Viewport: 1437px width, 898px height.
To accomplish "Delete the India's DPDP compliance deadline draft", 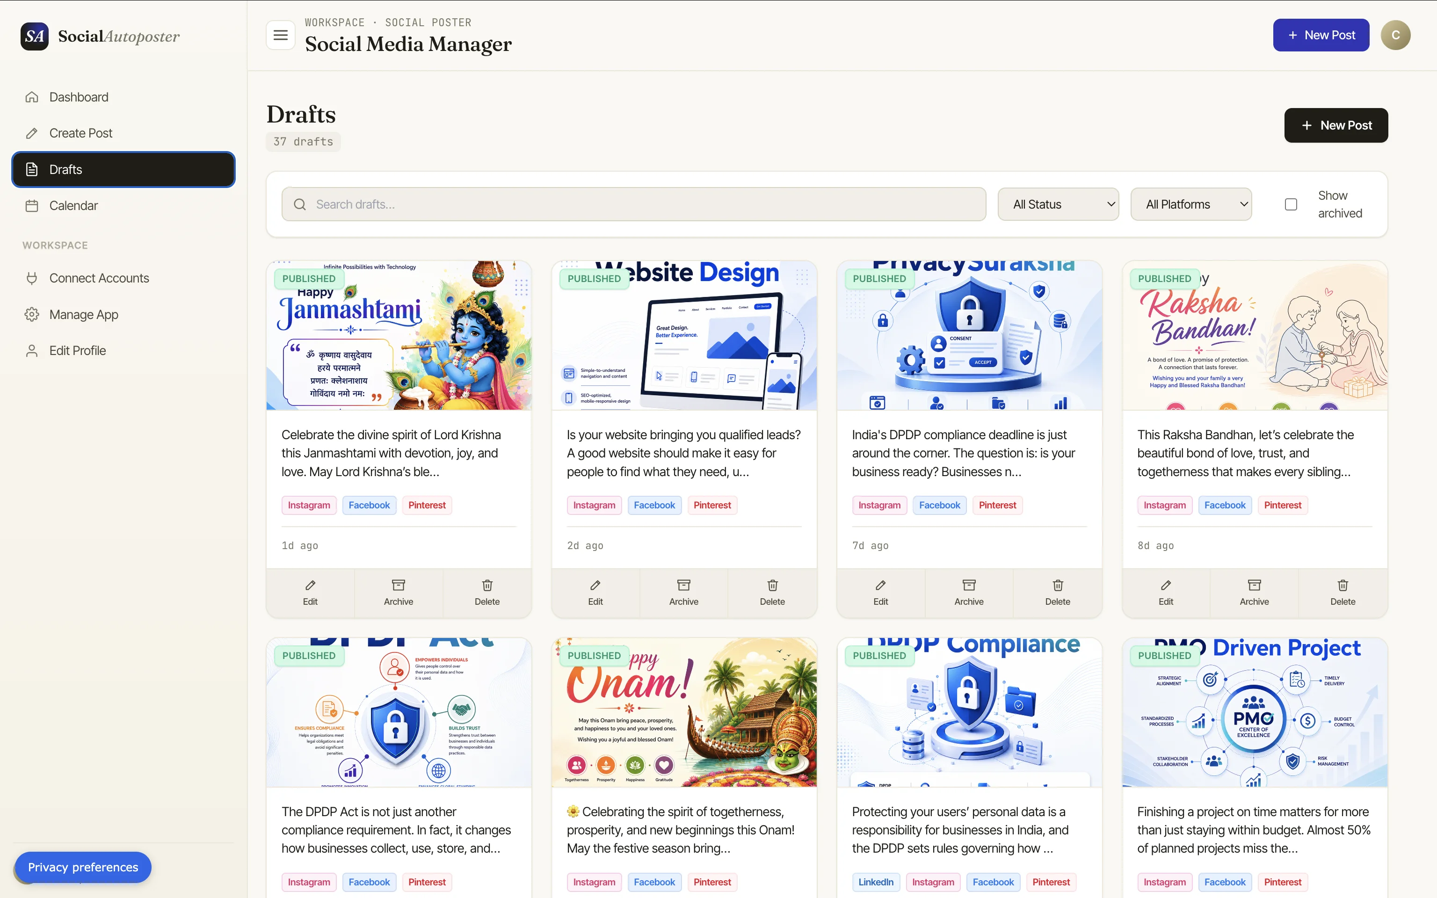I will tap(1058, 593).
